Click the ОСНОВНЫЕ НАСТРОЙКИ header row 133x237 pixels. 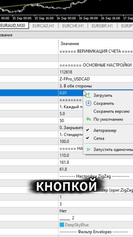(x=96, y=65)
